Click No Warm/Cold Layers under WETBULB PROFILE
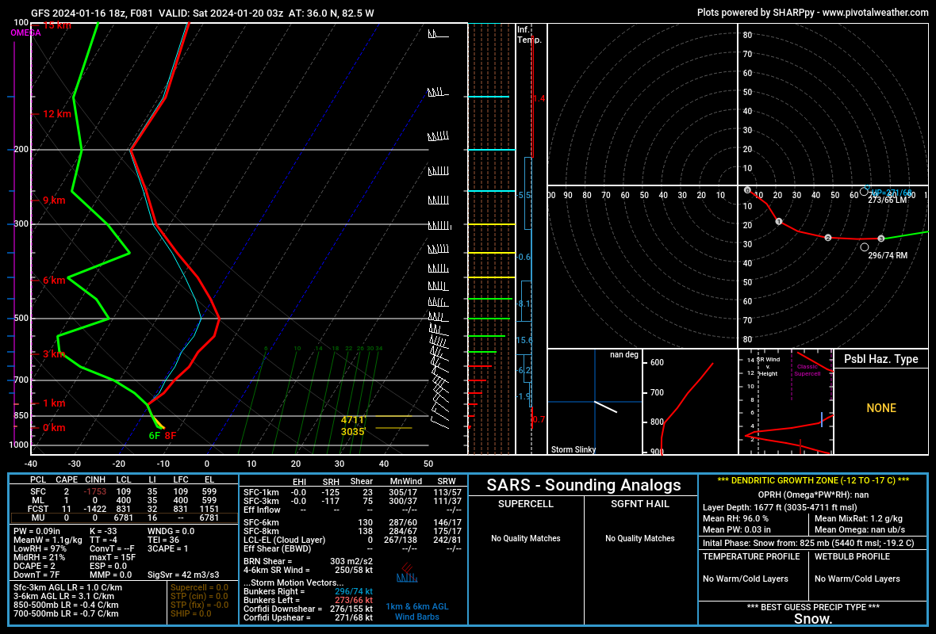 pyautogui.click(x=857, y=579)
